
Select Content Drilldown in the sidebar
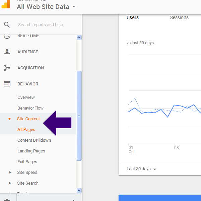pyautogui.click(x=34, y=140)
